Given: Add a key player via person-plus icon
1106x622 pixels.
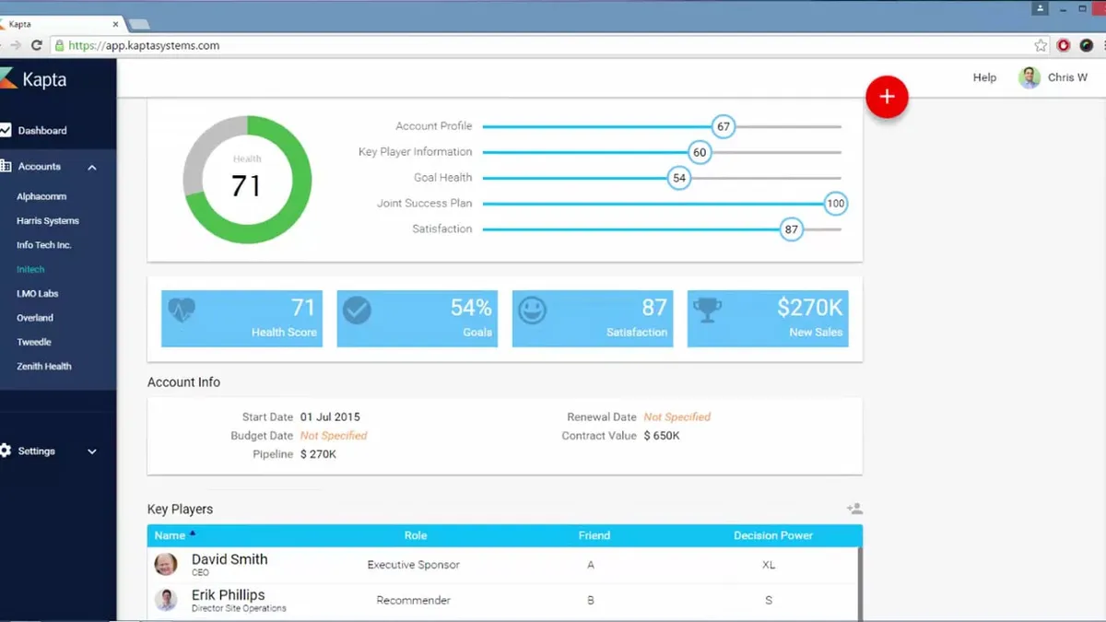Looking at the screenshot, I should click(854, 509).
